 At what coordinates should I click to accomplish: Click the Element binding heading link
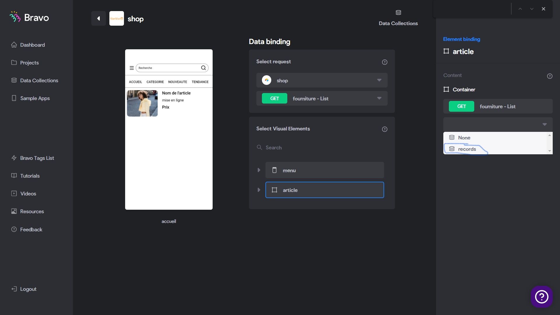click(461, 39)
